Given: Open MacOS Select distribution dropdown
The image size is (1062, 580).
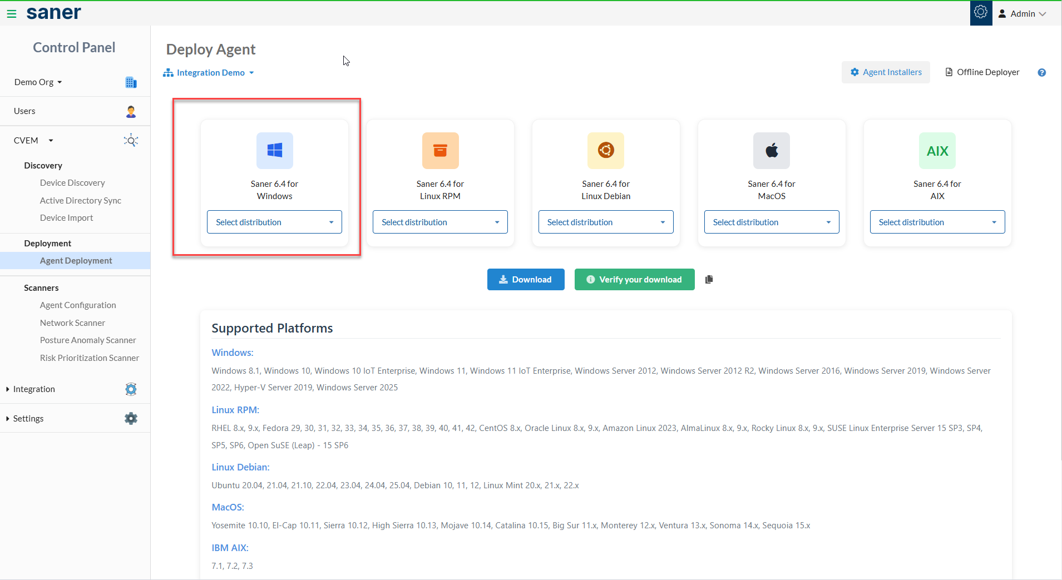Looking at the screenshot, I should (x=772, y=222).
